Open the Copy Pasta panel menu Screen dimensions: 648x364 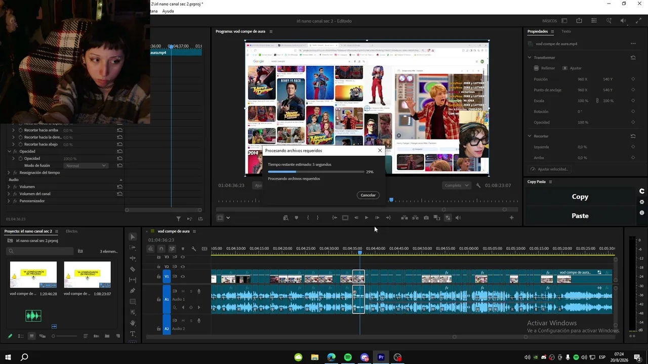(550, 182)
